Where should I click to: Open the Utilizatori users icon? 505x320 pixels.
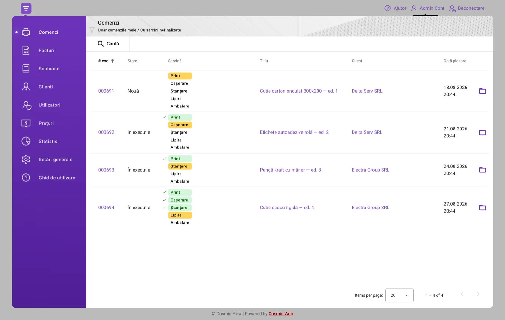[27, 105]
